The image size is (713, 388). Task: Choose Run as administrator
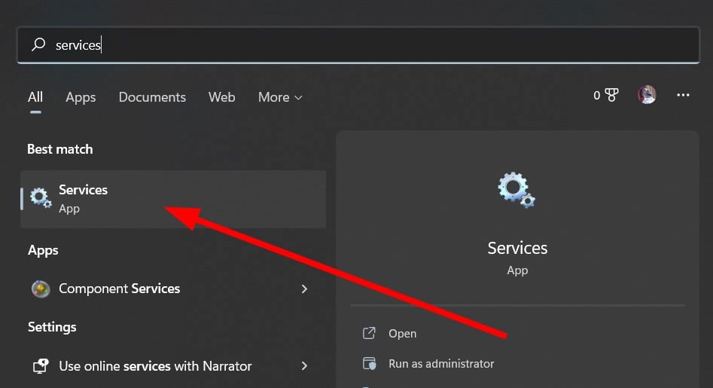coord(441,363)
